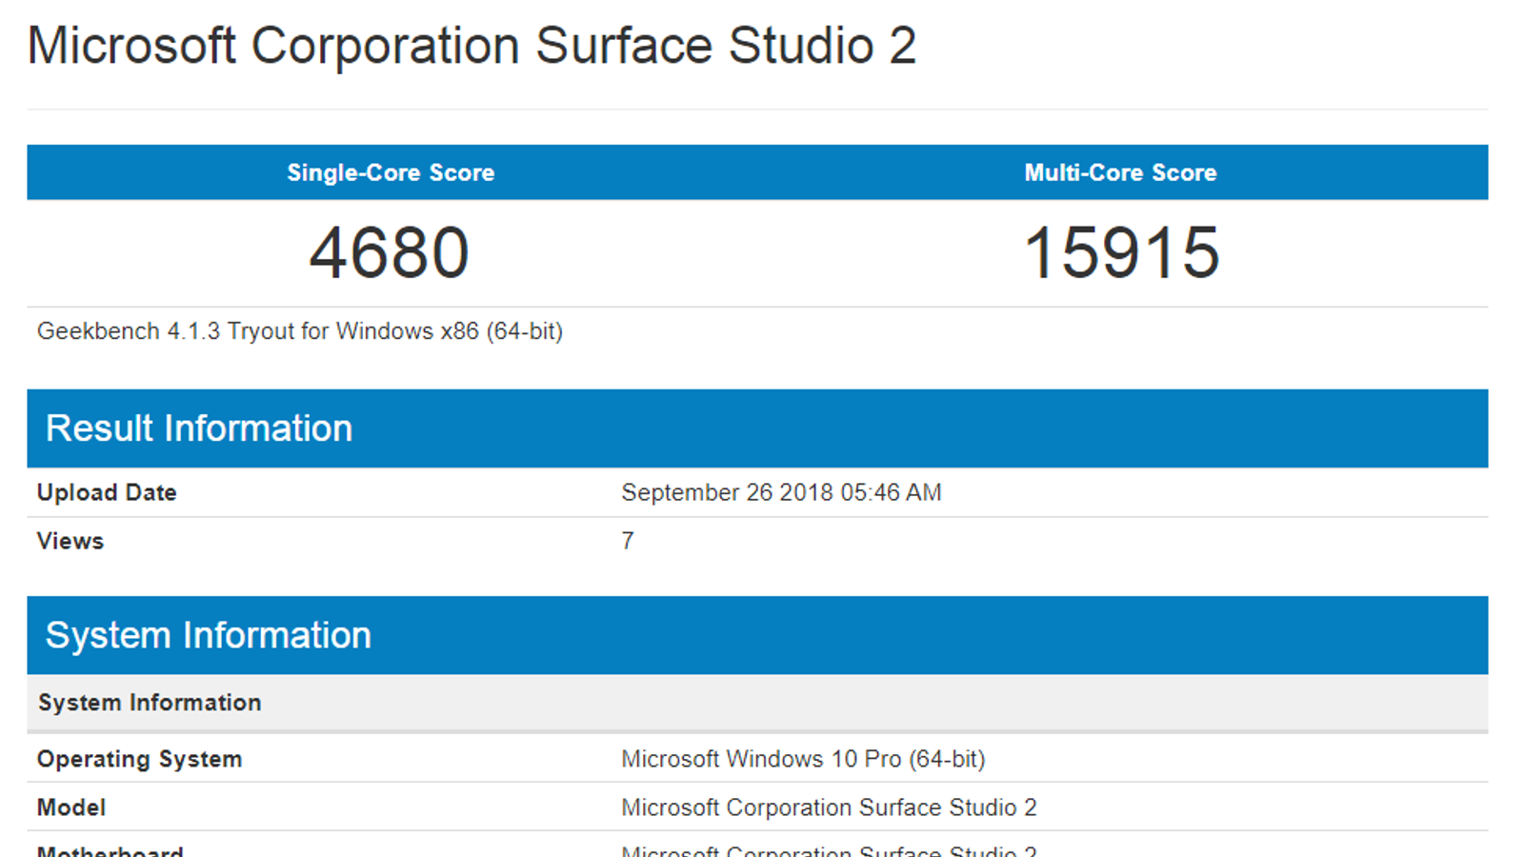This screenshot has width=1524, height=857.
Task: Click the blue Single-Core Score banner area
Action: [x=391, y=172]
